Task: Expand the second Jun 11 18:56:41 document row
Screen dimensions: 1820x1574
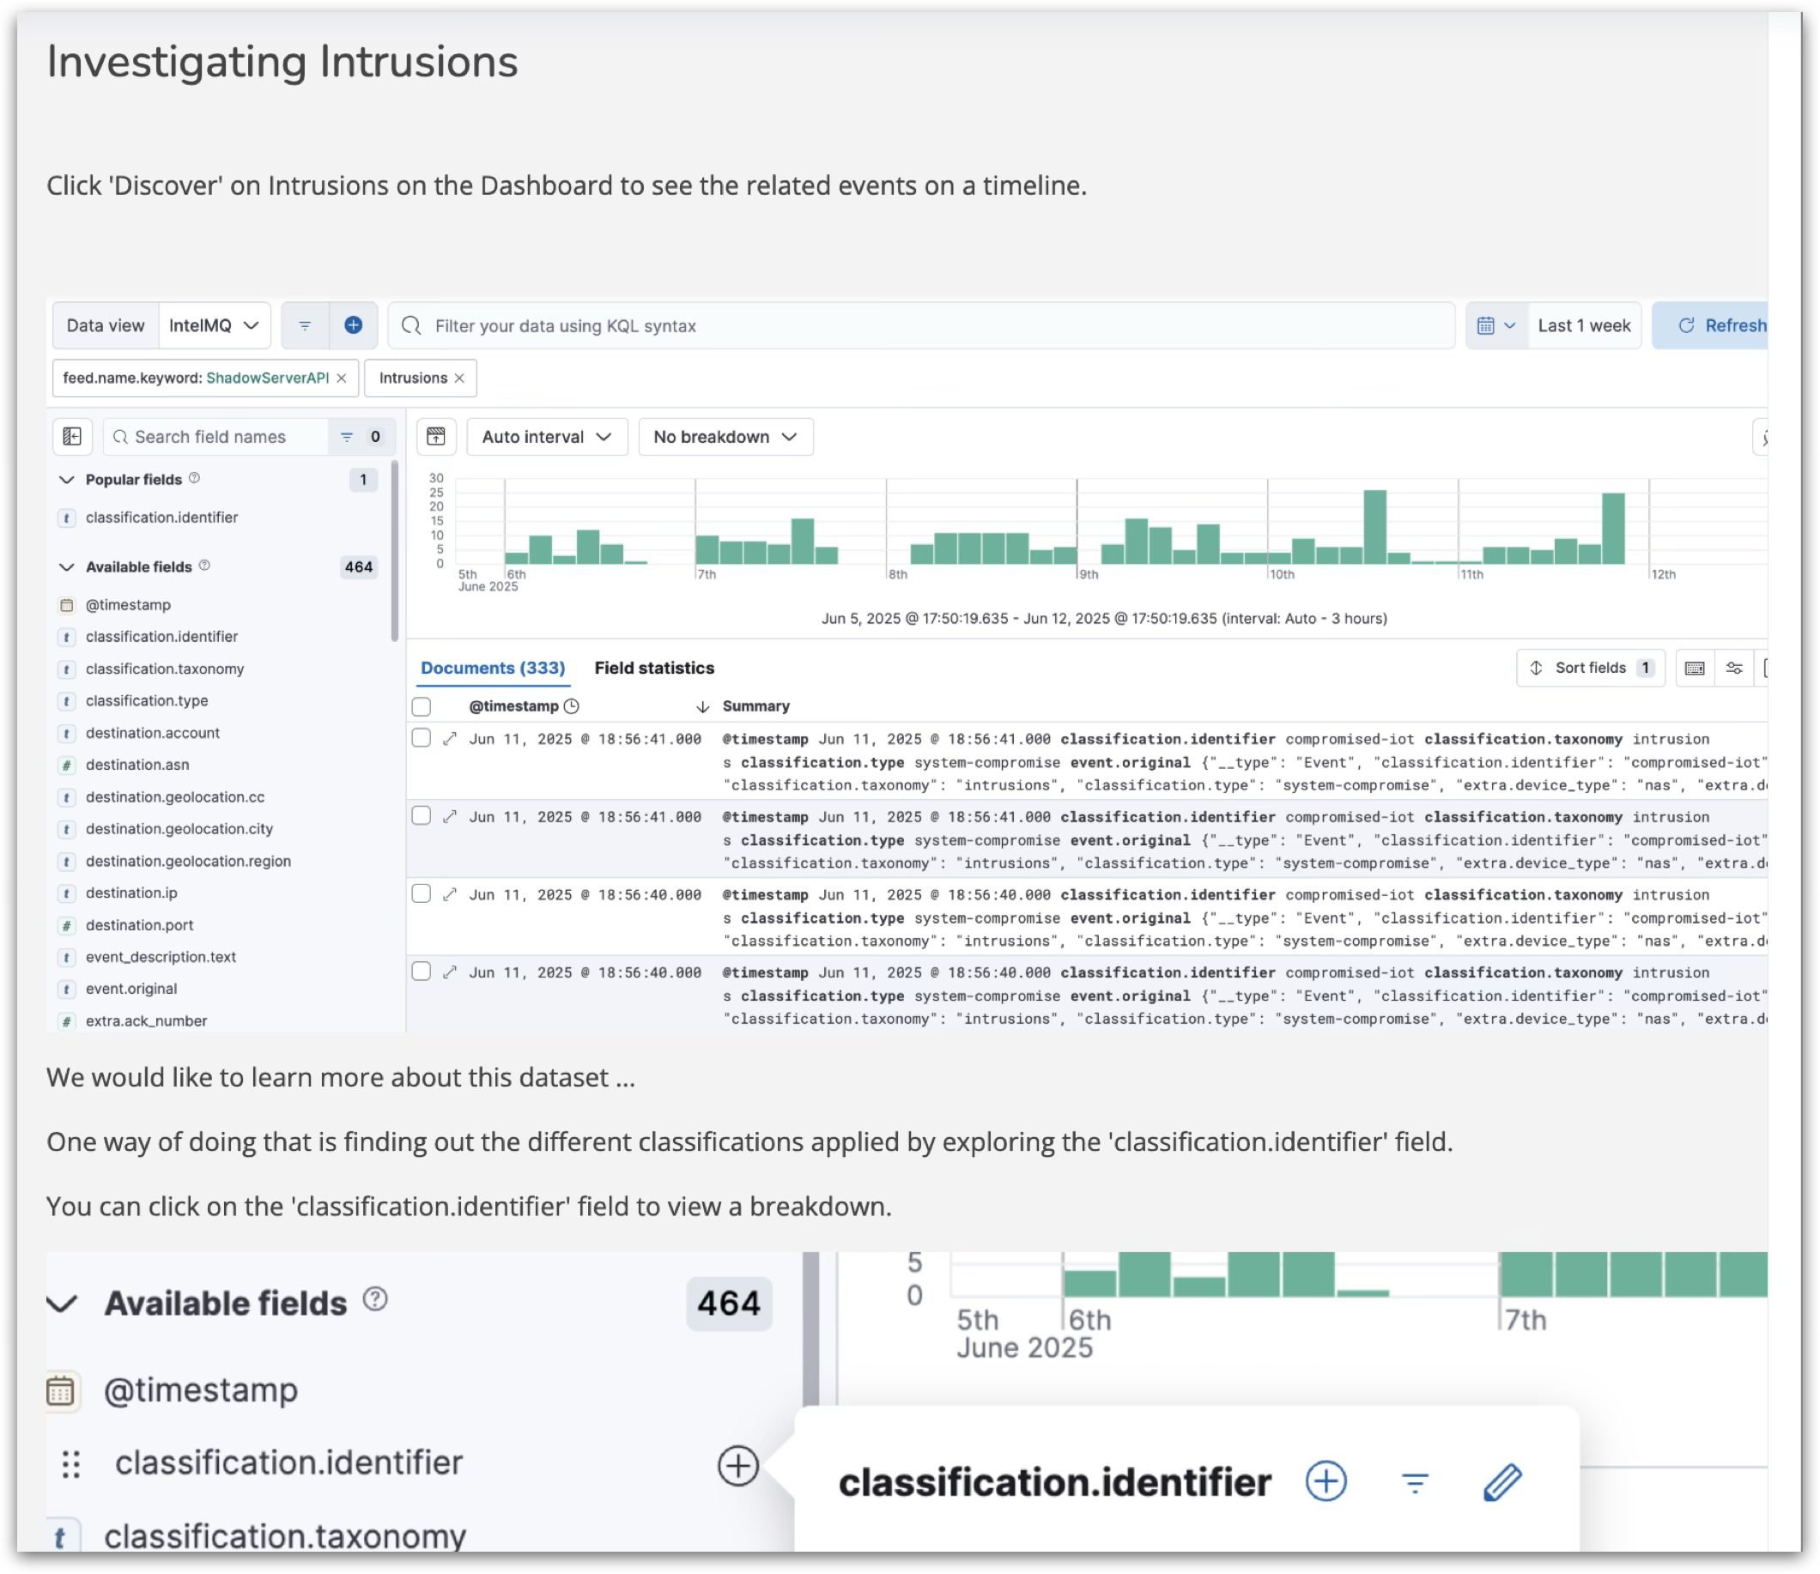Action: (450, 818)
